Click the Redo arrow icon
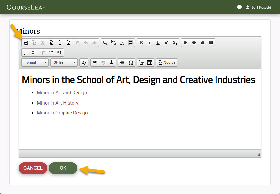This screenshot has height=194, width=280. (94, 43)
